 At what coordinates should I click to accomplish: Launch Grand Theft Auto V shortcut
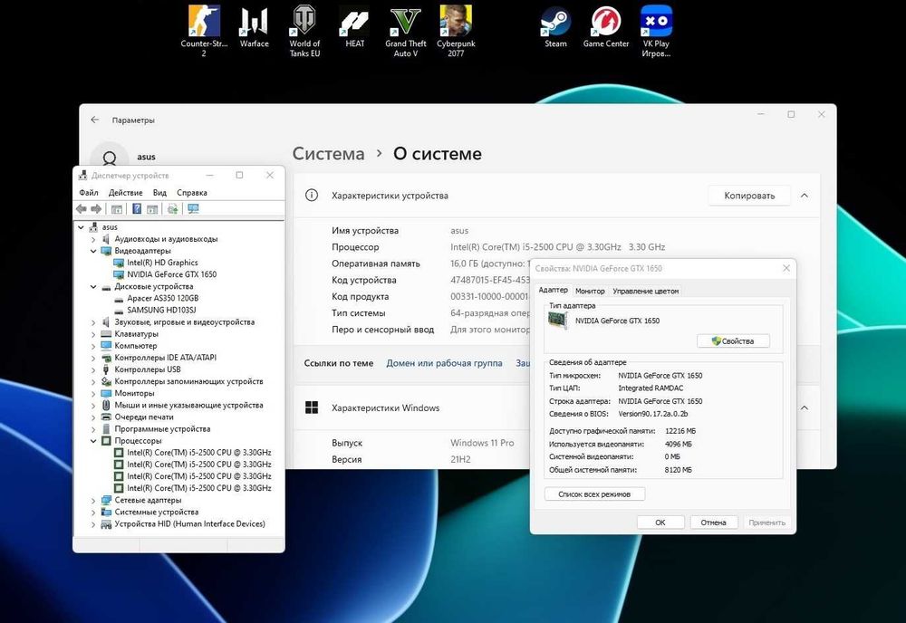406,31
